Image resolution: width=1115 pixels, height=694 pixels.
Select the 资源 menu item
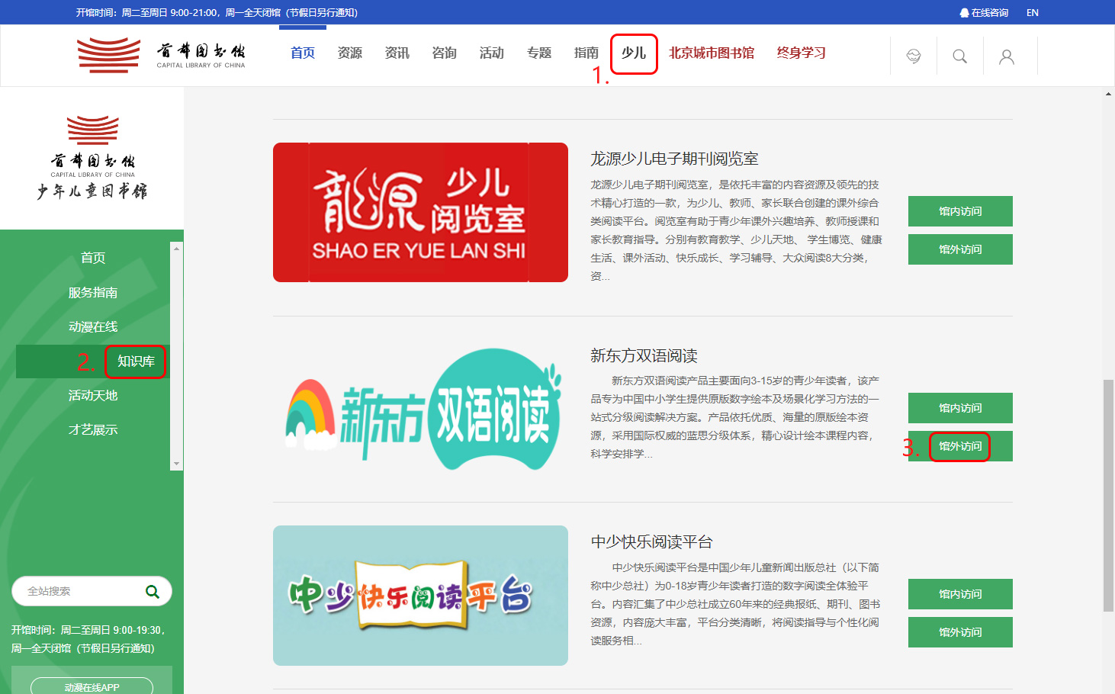(x=349, y=53)
